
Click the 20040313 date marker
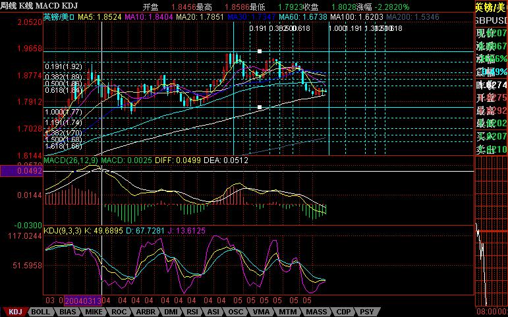[83, 301]
